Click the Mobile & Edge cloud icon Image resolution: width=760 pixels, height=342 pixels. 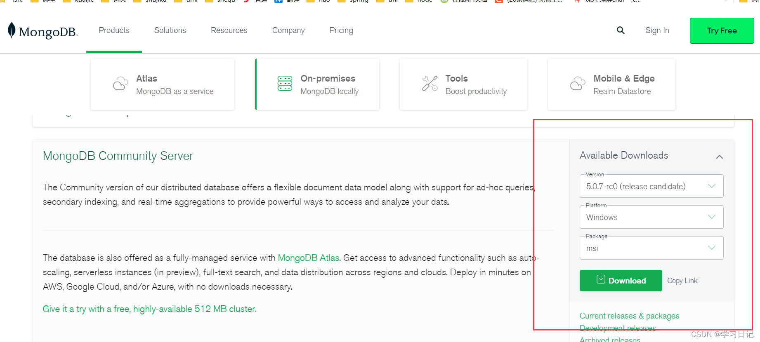(x=578, y=84)
